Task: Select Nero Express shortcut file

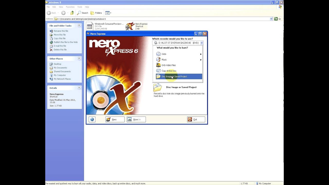Action: pos(137,26)
